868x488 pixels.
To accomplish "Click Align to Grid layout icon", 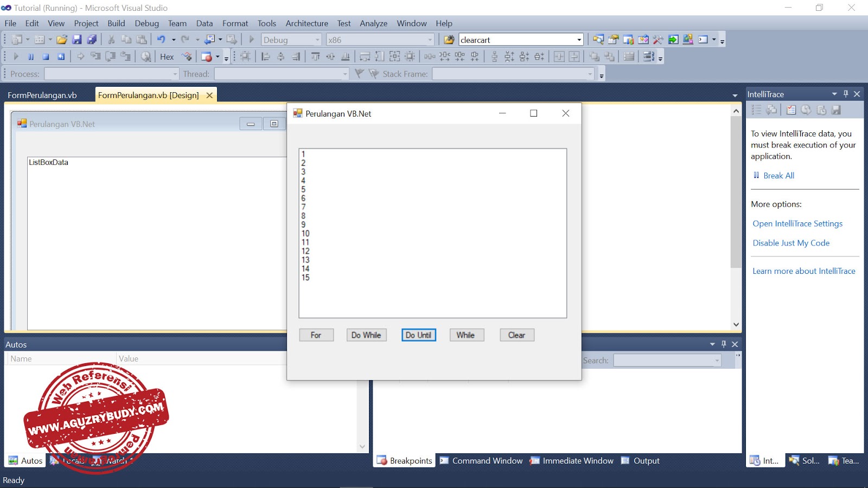I will tap(245, 56).
